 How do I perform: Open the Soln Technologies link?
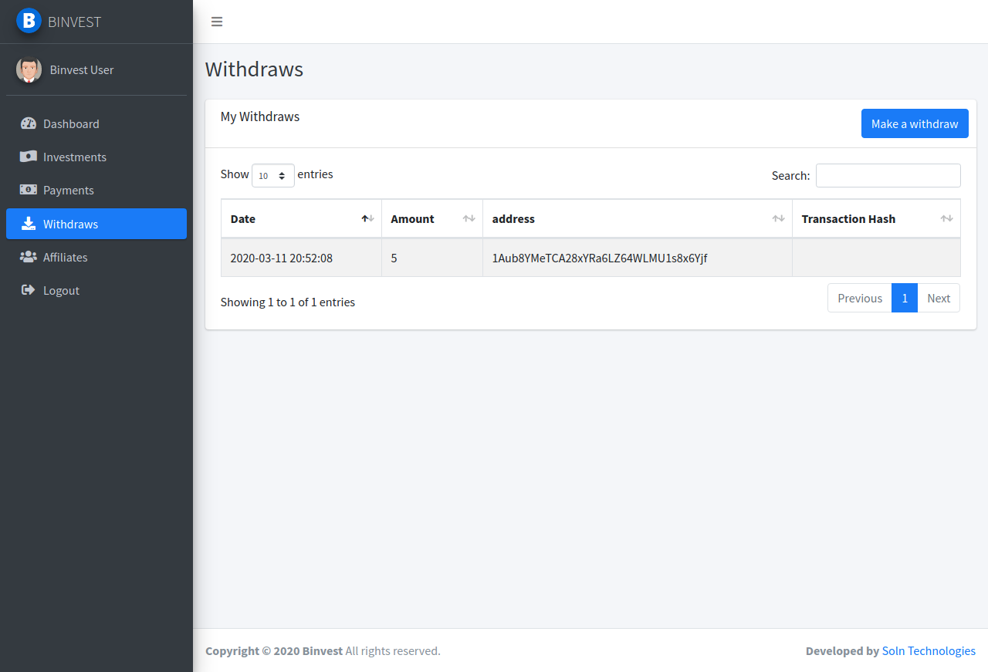click(929, 651)
